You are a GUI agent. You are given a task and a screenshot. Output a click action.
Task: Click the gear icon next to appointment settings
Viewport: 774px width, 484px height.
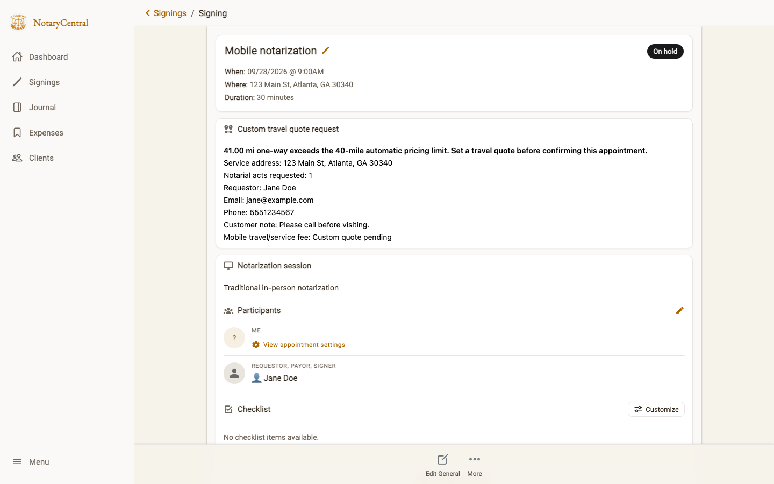(x=256, y=345)
